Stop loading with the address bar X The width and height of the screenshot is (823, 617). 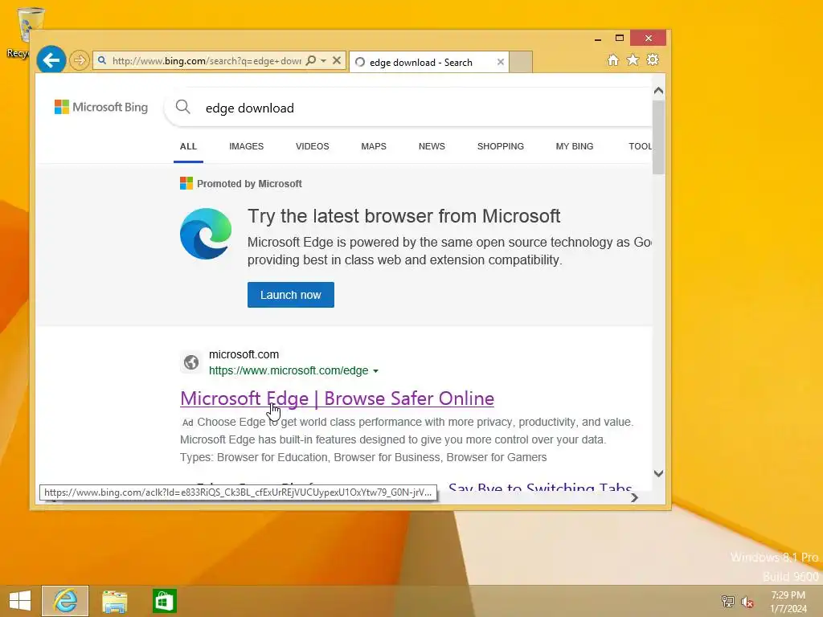click(x=337, y=60)
